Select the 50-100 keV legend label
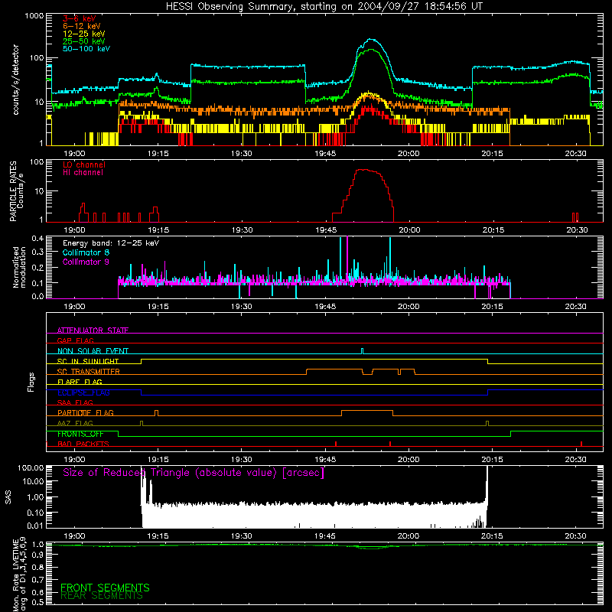Screen dimensions: 612x612 point(86,49)
